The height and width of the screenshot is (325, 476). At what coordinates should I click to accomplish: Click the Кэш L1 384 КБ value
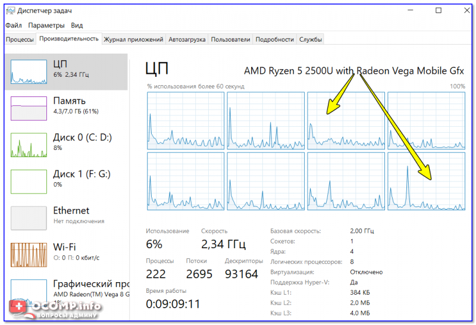(x=360, y=293)
